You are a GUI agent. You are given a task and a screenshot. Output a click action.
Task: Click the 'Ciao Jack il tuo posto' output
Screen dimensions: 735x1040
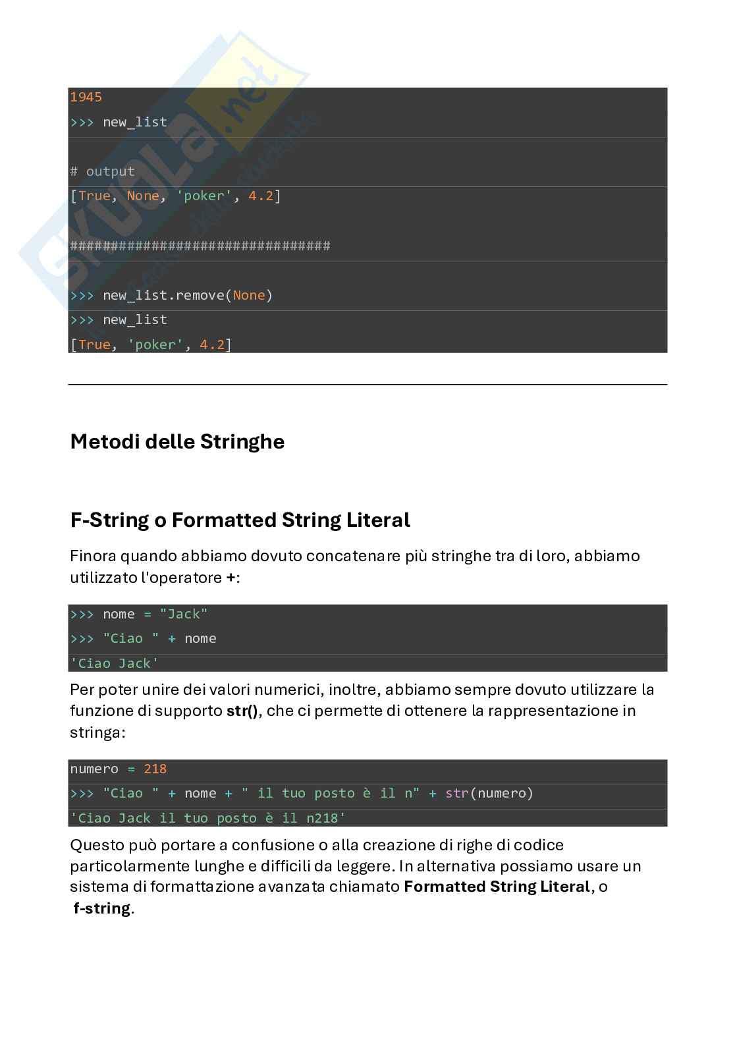point(208,818)
